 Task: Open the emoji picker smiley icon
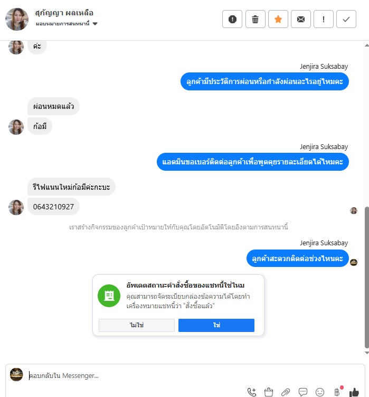point(320,392)
